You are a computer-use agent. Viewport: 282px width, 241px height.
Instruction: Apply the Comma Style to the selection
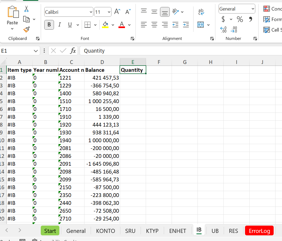coord(250,19)
